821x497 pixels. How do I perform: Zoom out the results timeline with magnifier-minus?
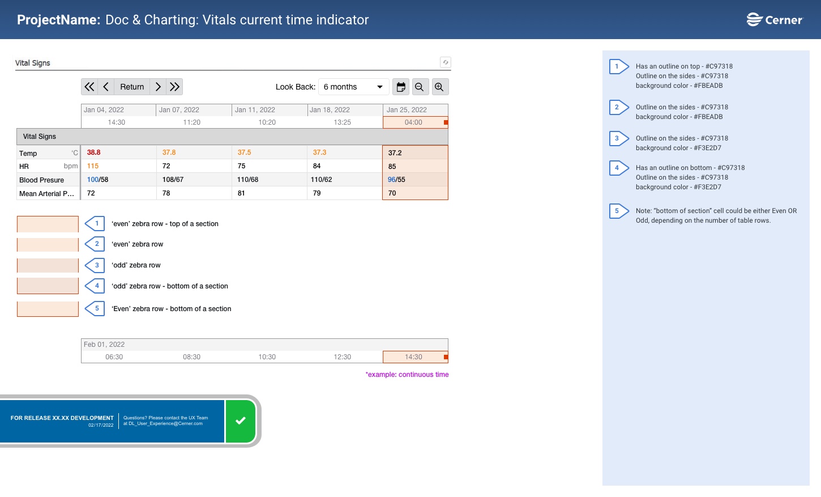point(420,87)
